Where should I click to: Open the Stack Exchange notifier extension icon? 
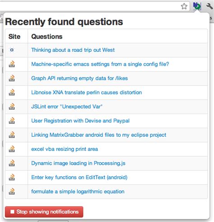click(x=197, y=6)
